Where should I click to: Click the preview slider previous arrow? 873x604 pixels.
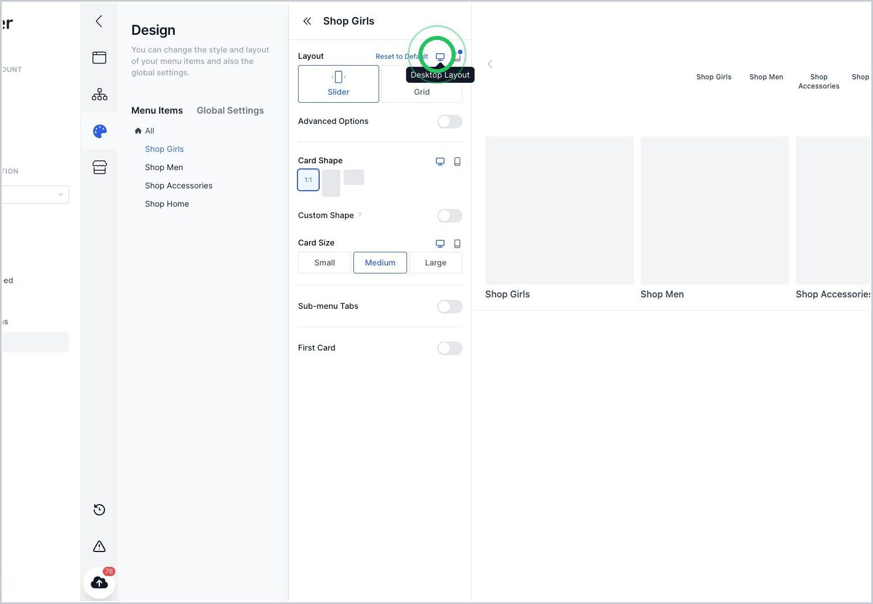click(490, 64)
